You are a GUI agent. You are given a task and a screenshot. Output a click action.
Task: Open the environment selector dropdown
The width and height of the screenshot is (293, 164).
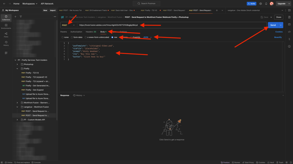[x=255, y=11]
